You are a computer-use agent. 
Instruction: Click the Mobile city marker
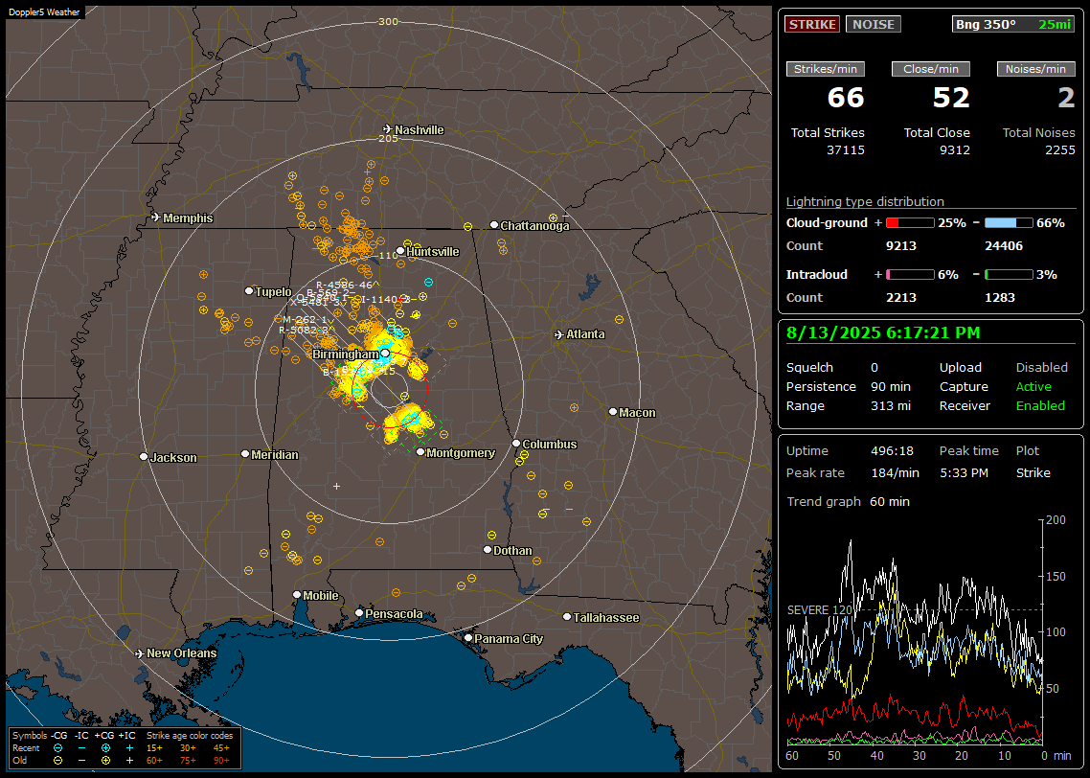point(297,595)
